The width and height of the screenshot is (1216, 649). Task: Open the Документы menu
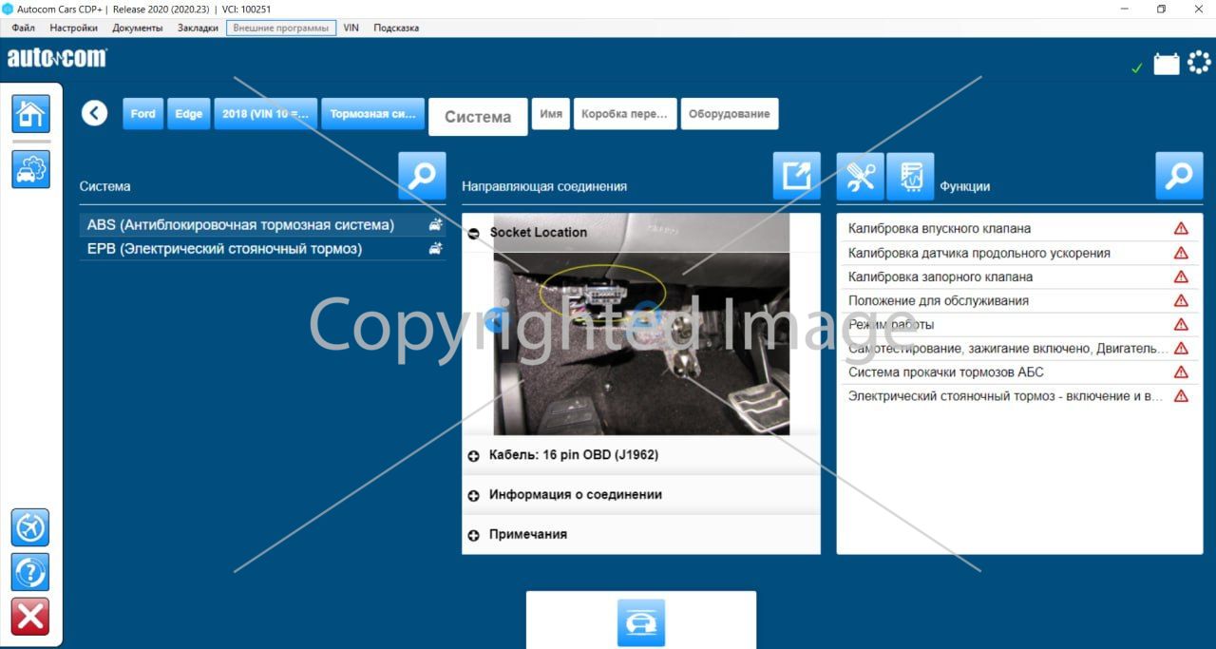click(x=137, y=28)
